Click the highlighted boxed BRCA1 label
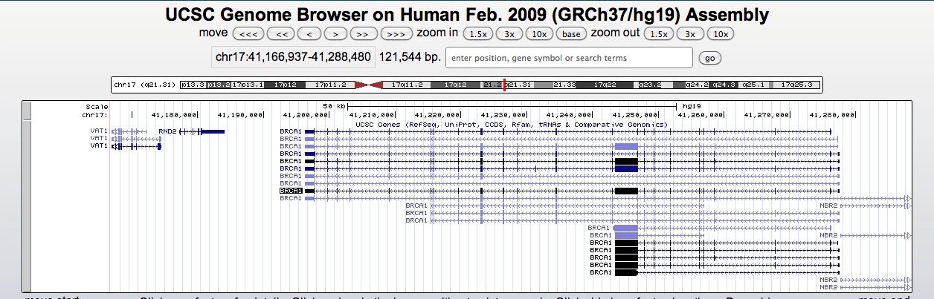This screenshot has height=299, width=934. click(290, 191)
